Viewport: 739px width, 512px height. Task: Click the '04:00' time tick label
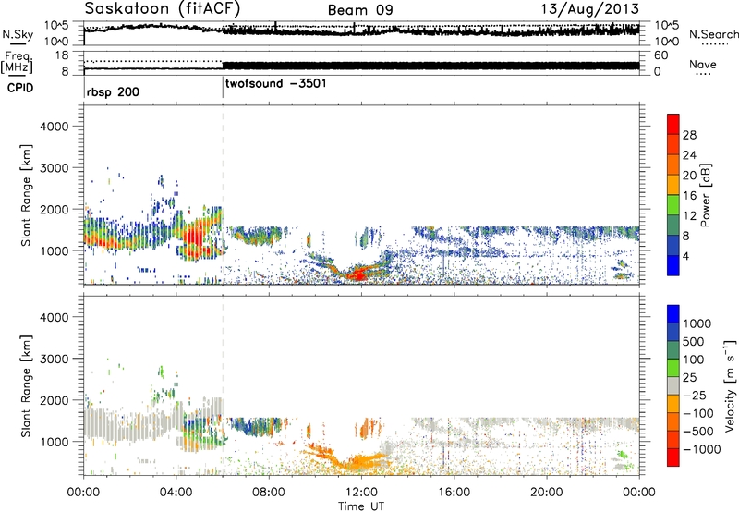point(176,493)
